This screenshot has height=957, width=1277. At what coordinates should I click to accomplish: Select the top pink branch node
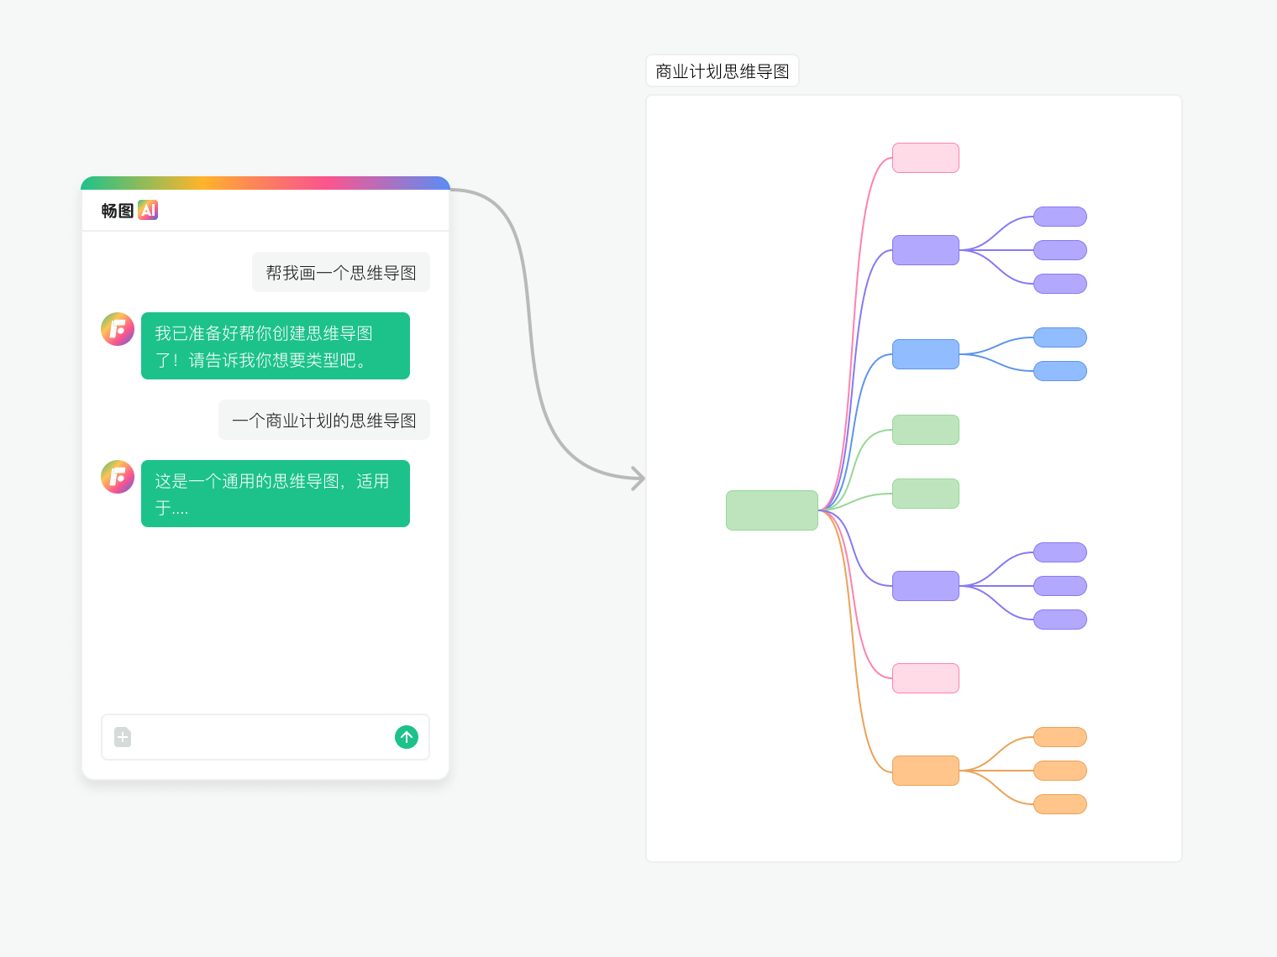coord(926,158)
